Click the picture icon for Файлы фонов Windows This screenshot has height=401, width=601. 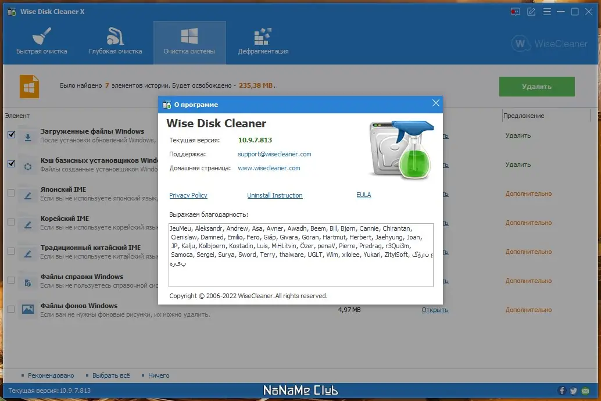pos(28,309)
